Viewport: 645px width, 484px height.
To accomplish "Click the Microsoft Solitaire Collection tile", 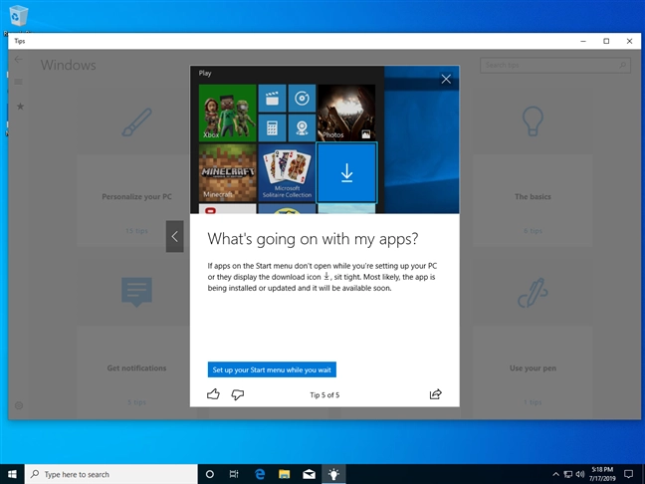I will pos(287,172).
